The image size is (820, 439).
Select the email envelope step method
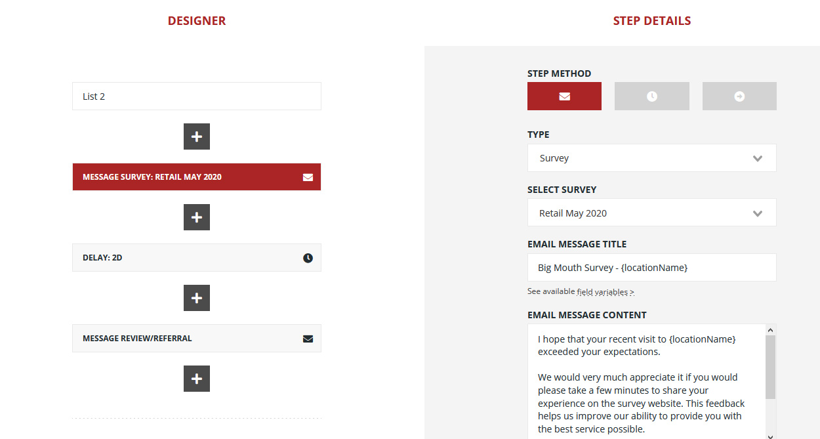[x=564, y=96]
